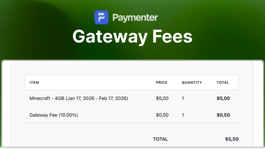Click the Minecraft item's $5,00 price
The image size is (265, 149).
[x=162, y=98]
